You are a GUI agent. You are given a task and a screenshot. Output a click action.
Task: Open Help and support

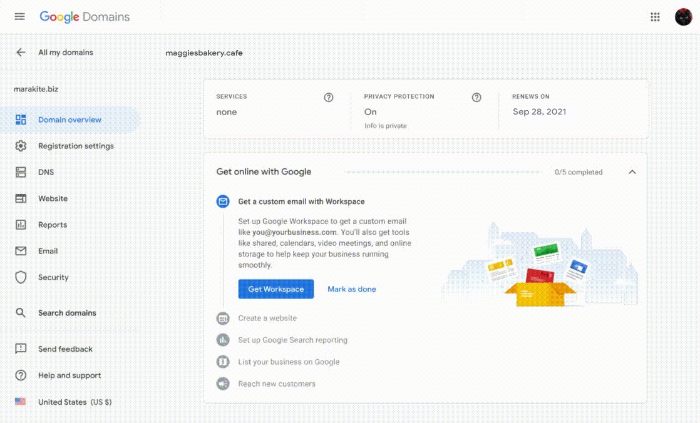[x=69, y=375]
